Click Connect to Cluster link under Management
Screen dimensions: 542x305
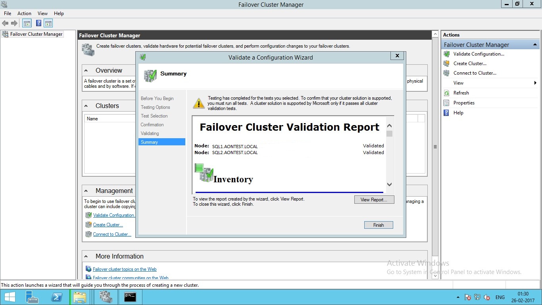112,234
